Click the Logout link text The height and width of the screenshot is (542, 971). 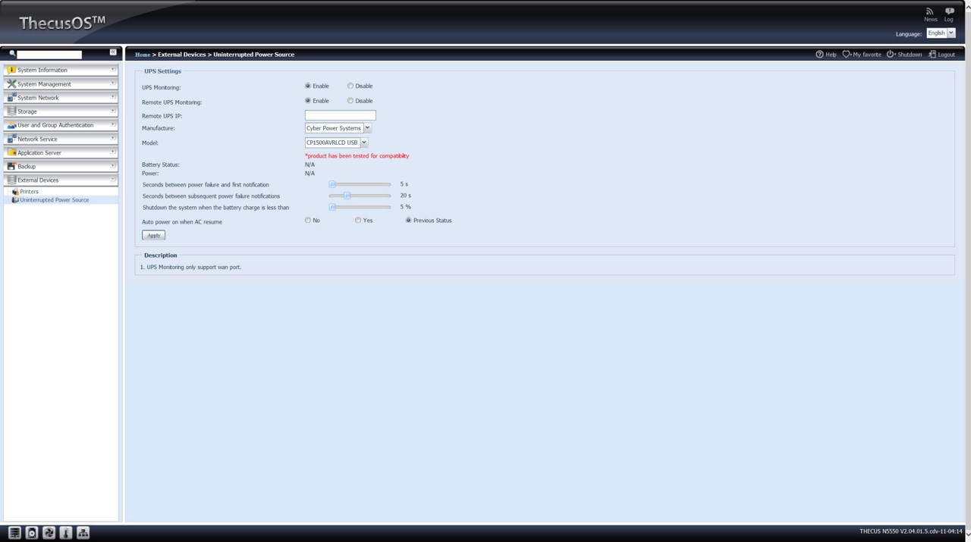(x=946, y=55)
